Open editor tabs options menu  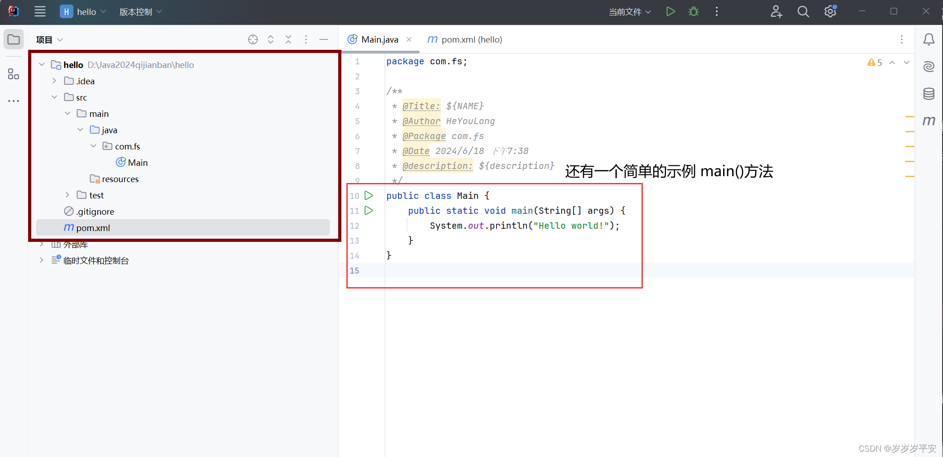pyautogui.click(x=901, y=39)
